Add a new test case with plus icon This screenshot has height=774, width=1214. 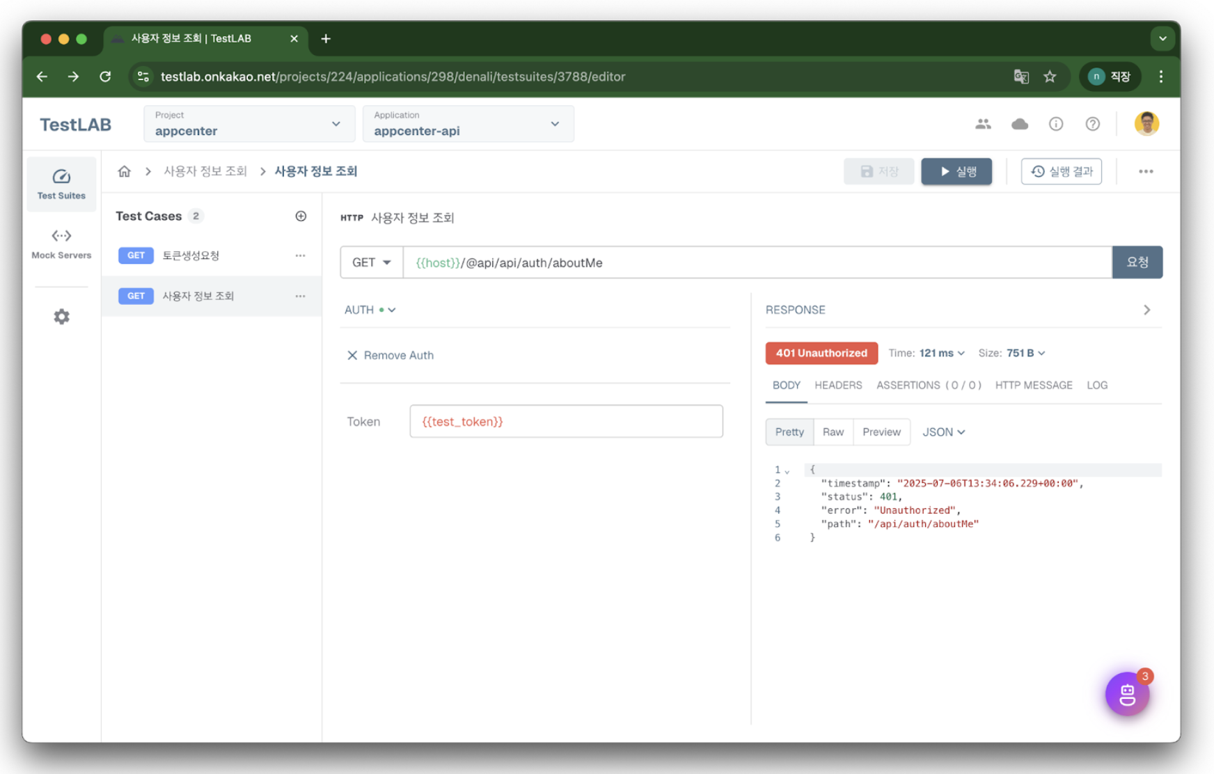pos(301,216)
